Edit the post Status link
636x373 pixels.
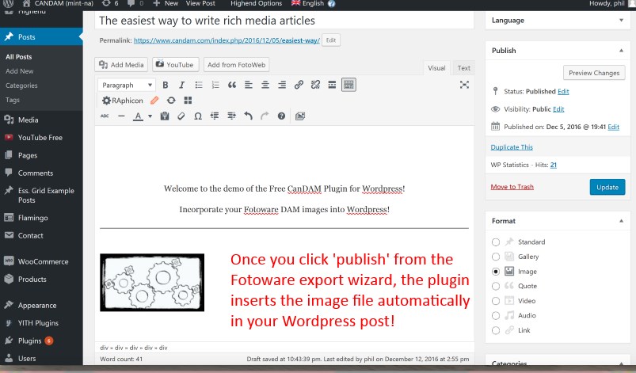563,91
